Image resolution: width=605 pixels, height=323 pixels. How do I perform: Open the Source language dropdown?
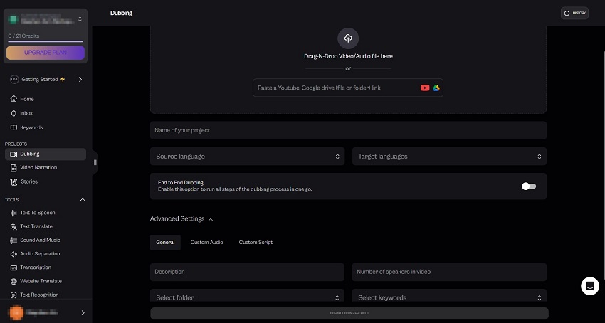pyautogui.click(x=248, y=156)
